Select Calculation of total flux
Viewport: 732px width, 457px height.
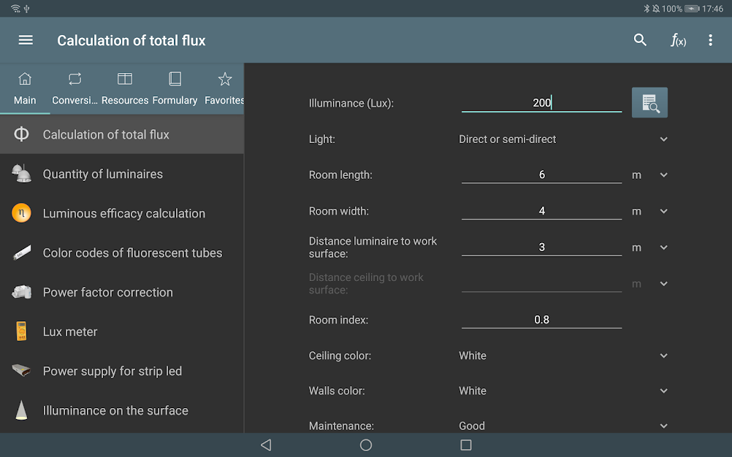point(122,134)
